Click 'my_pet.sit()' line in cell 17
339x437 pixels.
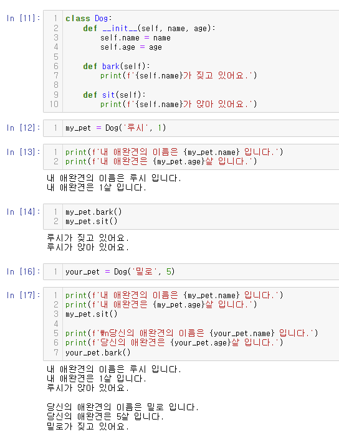92,314
